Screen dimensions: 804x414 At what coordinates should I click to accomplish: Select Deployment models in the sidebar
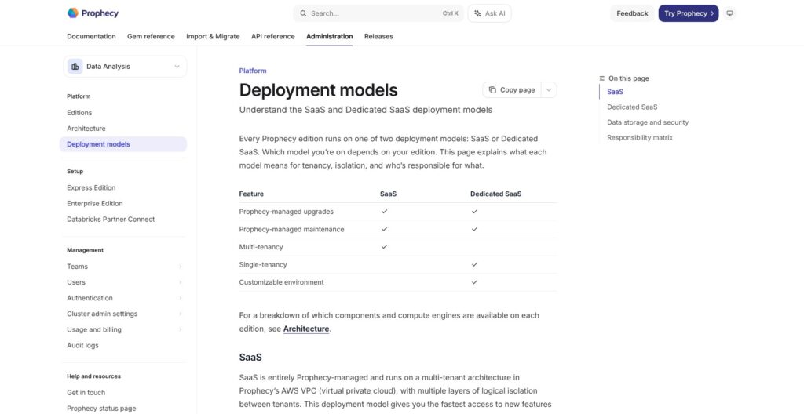123,144
